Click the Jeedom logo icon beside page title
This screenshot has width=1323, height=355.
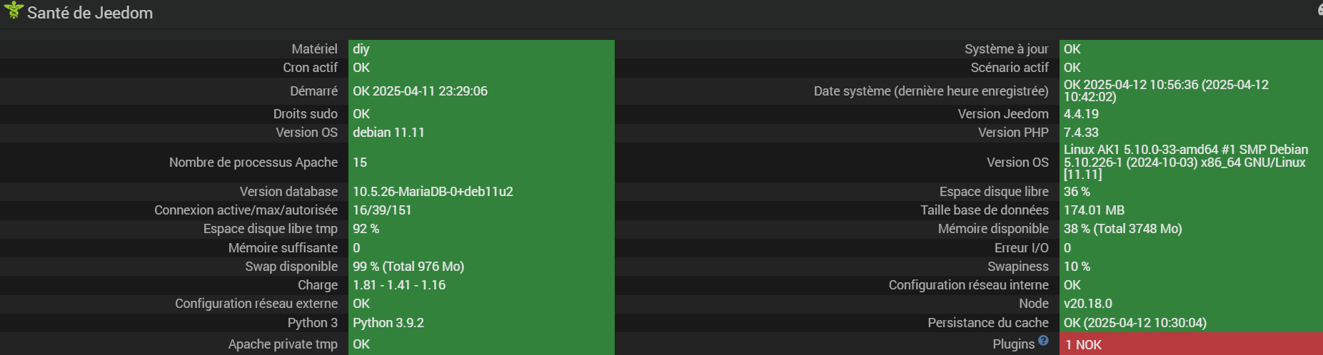(x=13, y=11)
